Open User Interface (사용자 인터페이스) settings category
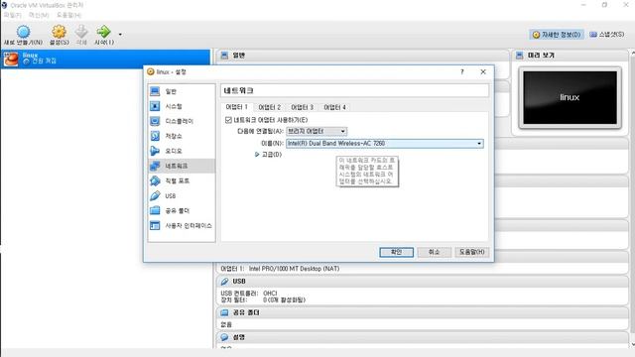The image size is (635, 357). (x=182, y=226)
